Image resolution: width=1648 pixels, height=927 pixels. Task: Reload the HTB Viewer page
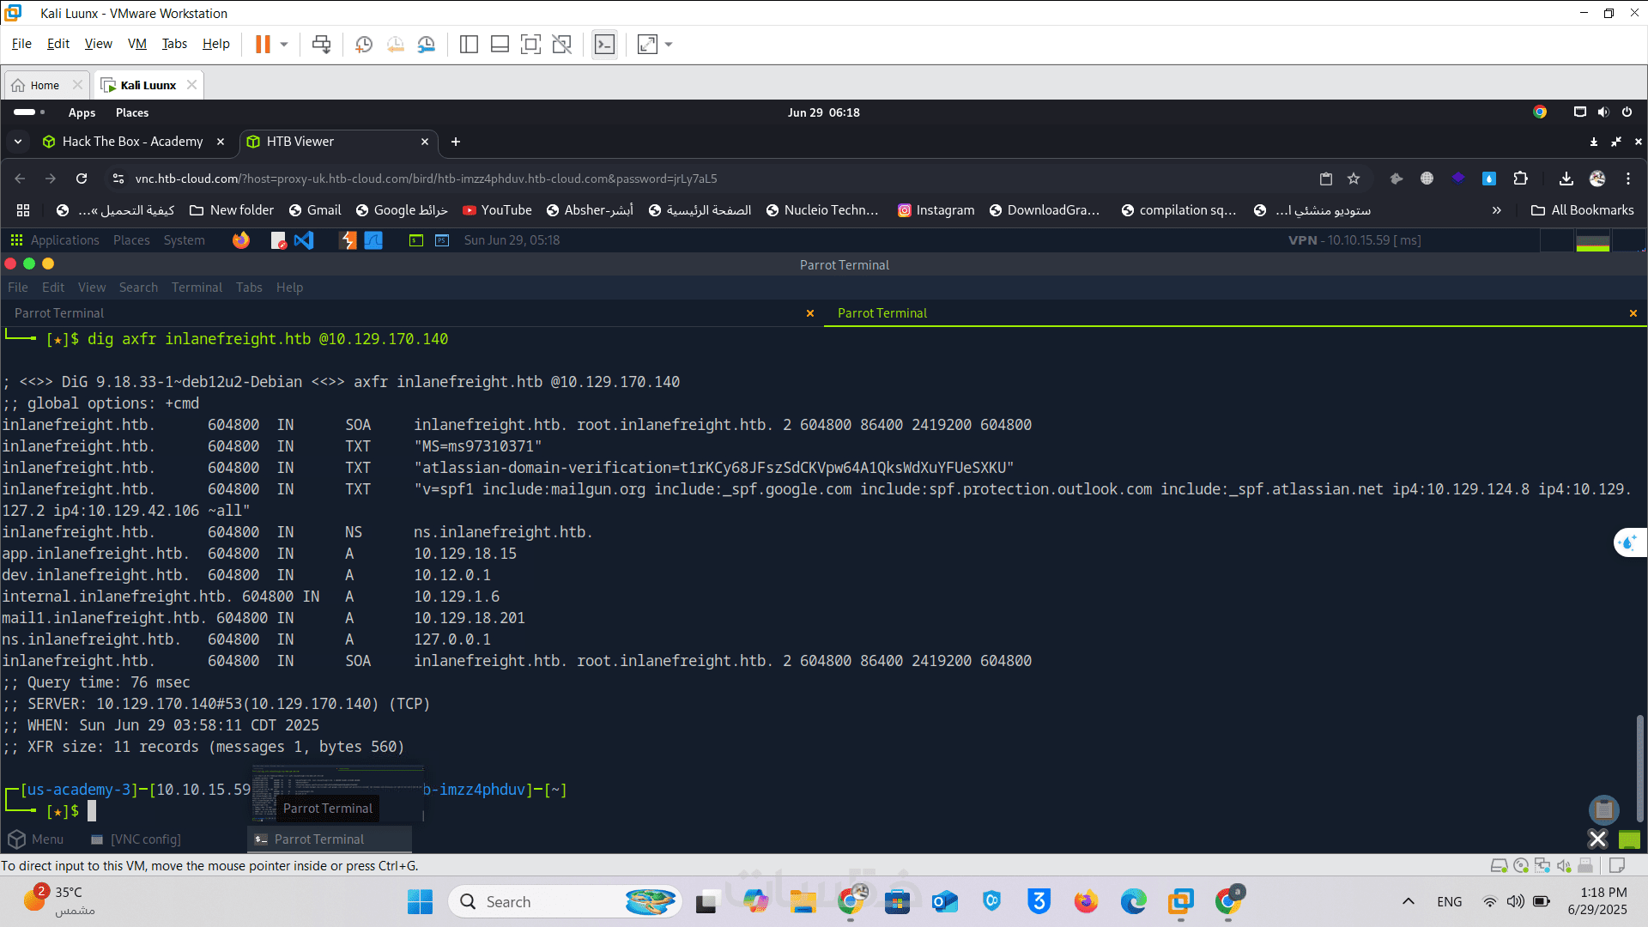82,179
